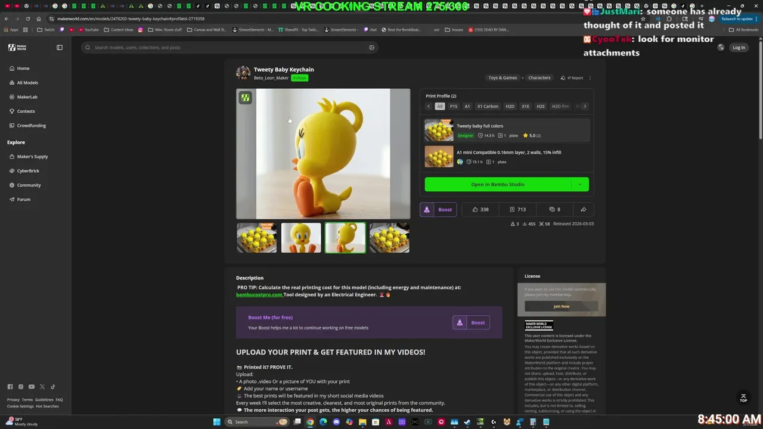Bookmark the model to a collection (713)

(x=518, y=209)
